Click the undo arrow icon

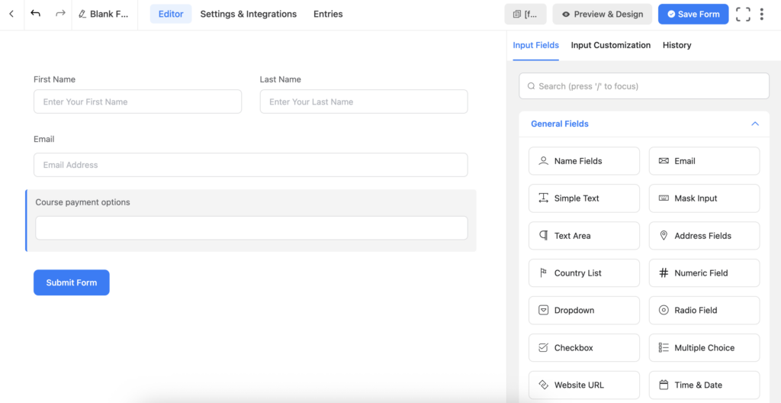pos(36,14)
